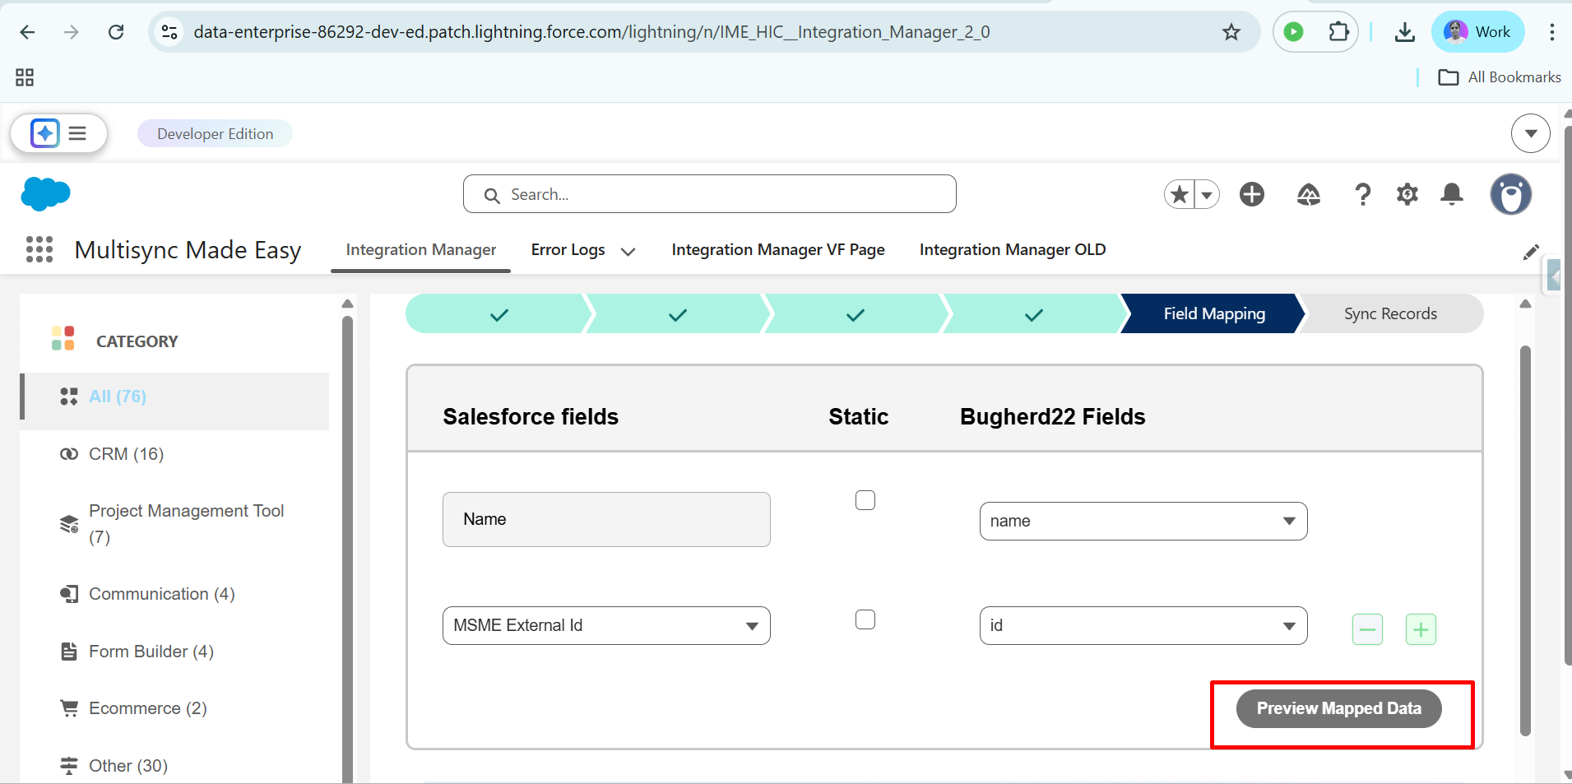Remove mapping row with minus button
This screenshot has width=1572, height=784.
[x=1367, y=630]
